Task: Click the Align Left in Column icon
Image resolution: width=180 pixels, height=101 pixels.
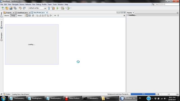Action: 37,15
